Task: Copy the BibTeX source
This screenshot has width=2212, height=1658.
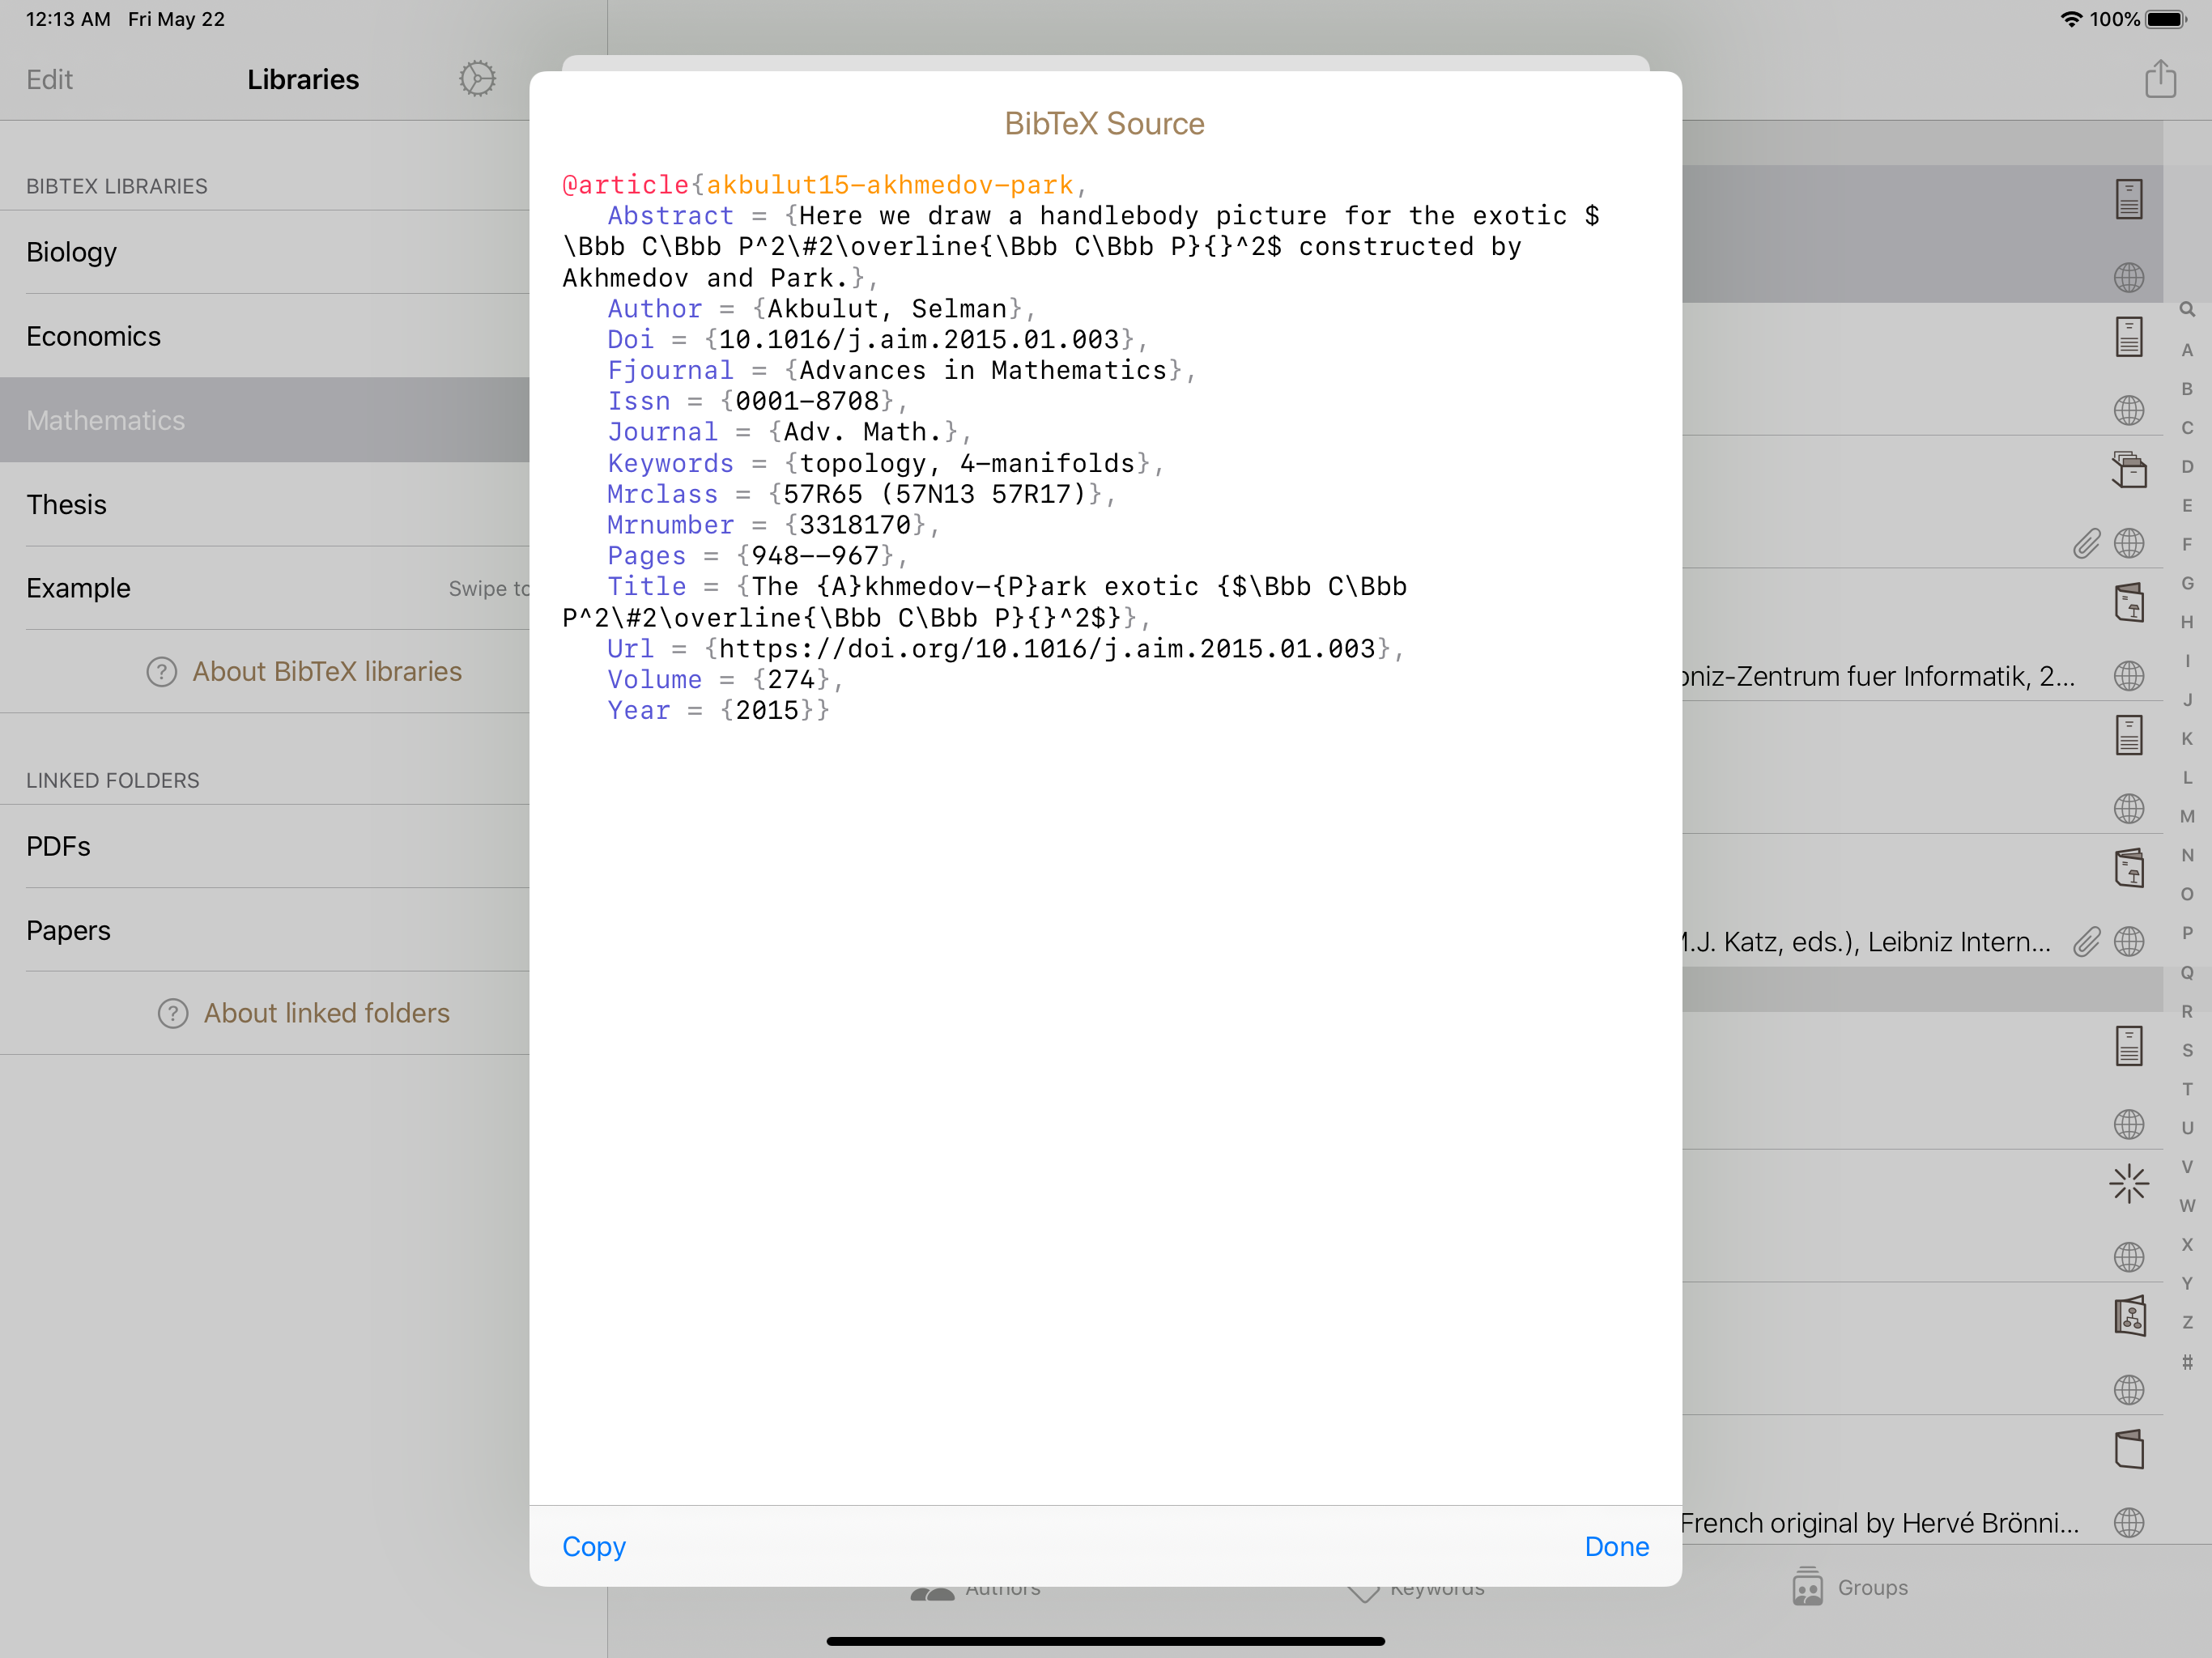Action: pos(593,1546)
